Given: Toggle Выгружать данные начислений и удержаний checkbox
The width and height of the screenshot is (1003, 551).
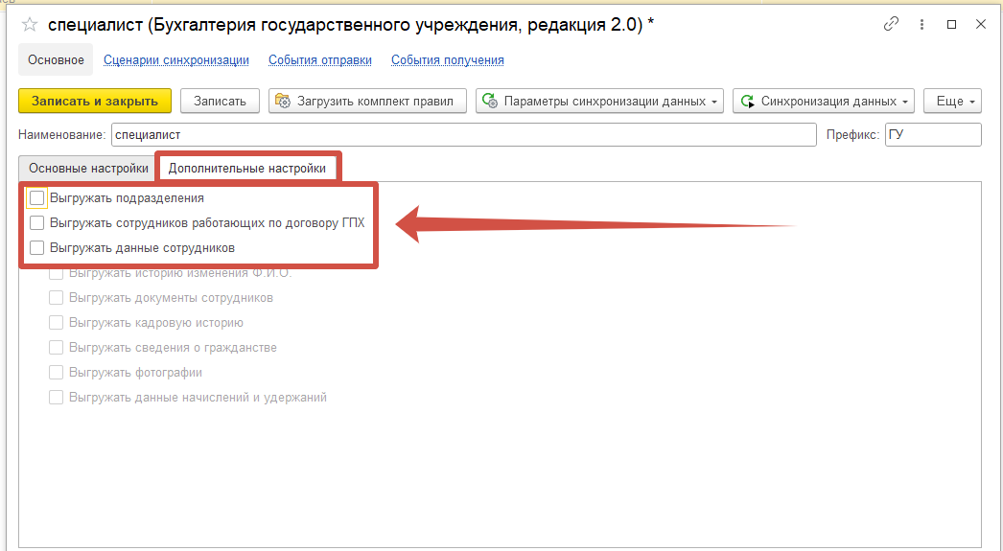Looking at the screenshot, I should point(57,398).
